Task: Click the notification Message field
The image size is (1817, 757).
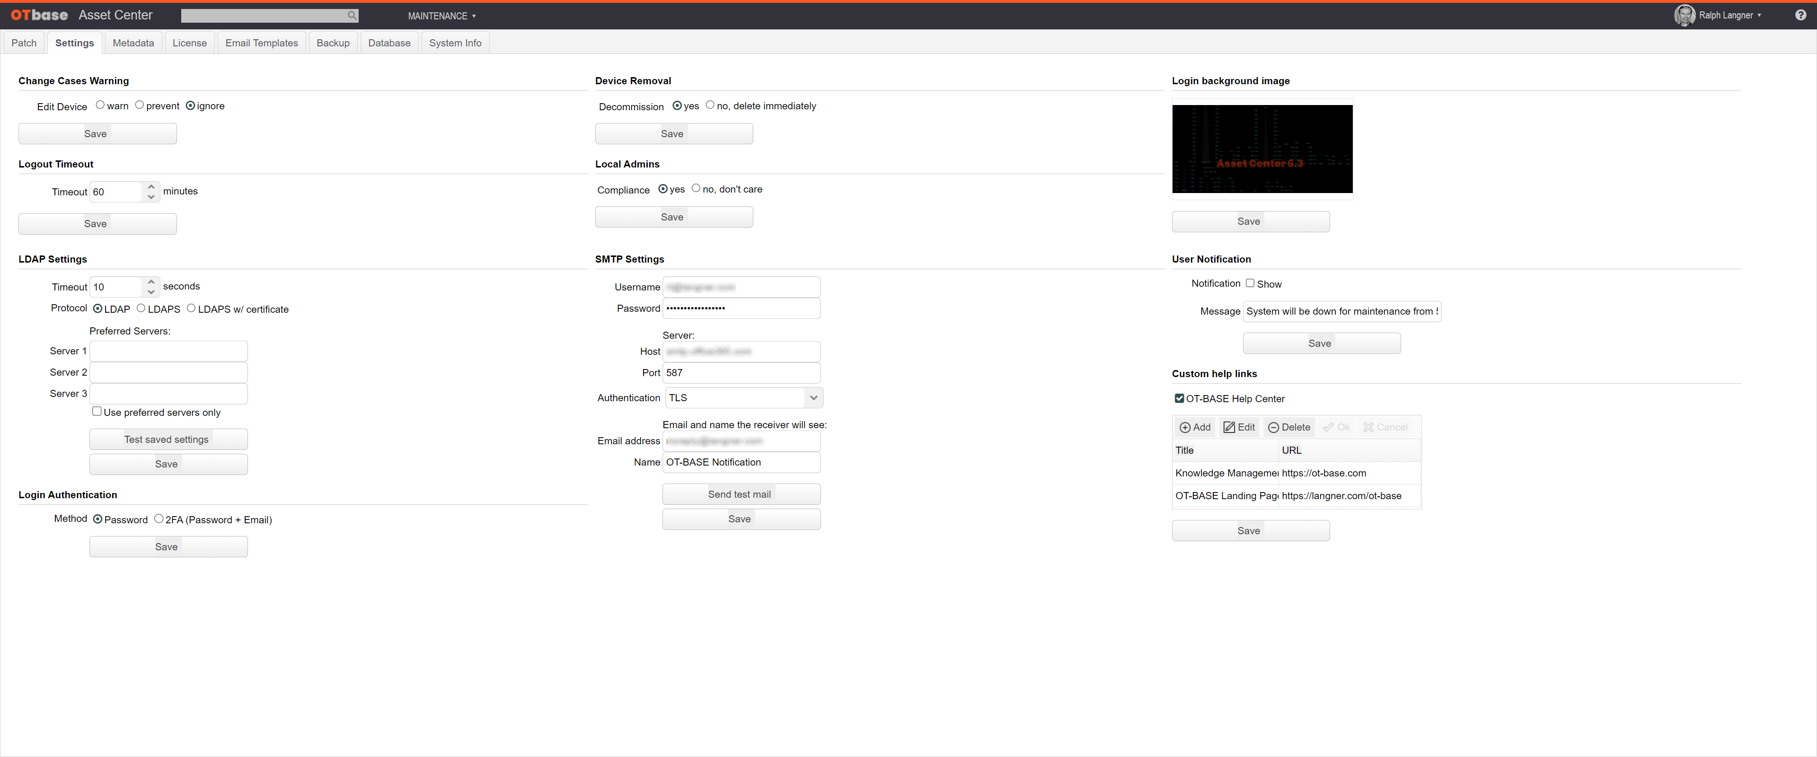Action: point(1341,311)
